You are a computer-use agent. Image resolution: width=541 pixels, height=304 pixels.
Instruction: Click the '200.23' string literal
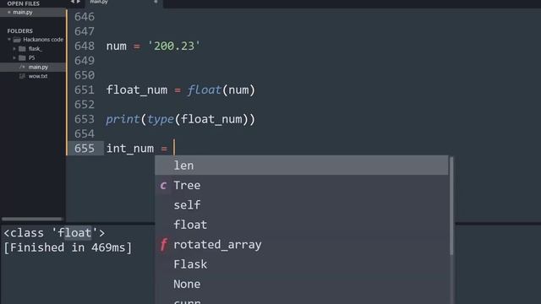(174, 46)
